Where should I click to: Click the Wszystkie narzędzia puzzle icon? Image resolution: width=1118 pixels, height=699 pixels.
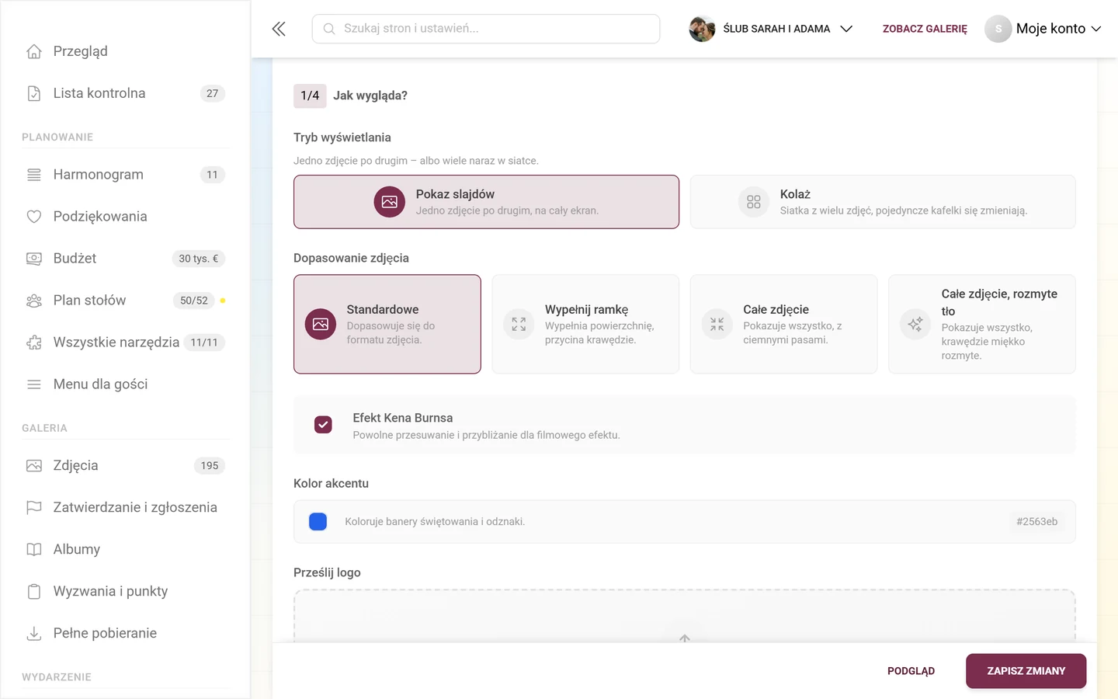34,343
